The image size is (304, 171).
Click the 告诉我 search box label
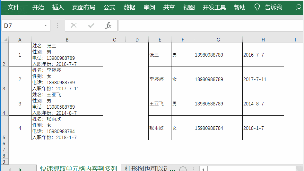[274, 7]
